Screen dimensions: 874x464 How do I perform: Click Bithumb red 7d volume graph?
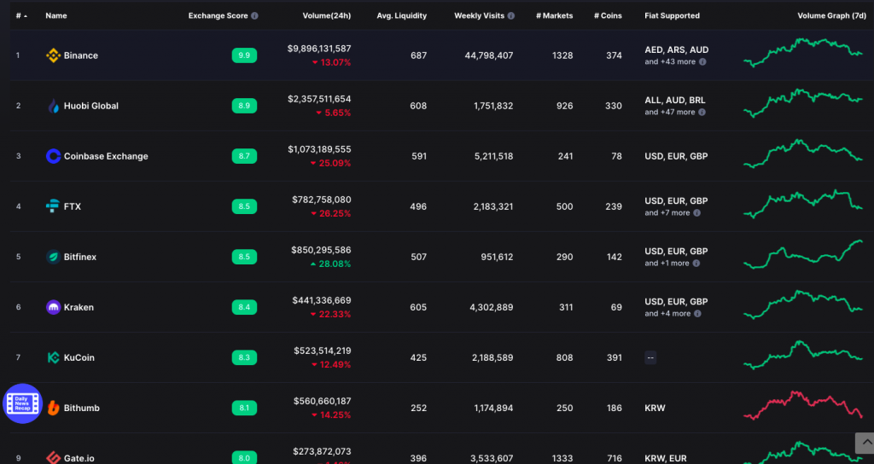[x=802, y=405]
